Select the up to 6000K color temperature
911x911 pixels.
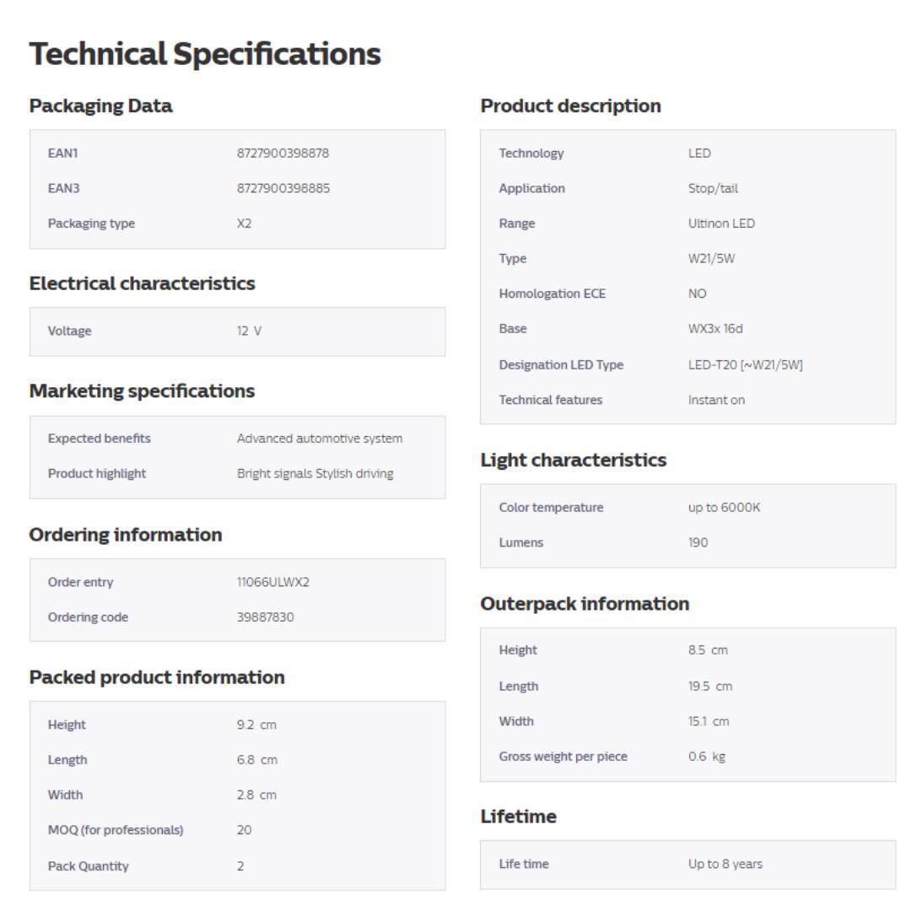coord(724,507)
